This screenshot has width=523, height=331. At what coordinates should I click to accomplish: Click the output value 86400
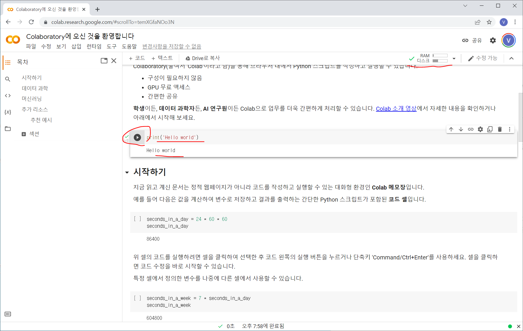[153, 239]
